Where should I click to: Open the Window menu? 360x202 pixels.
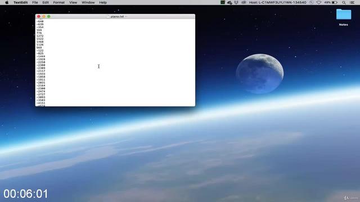[x=88, y=2]
